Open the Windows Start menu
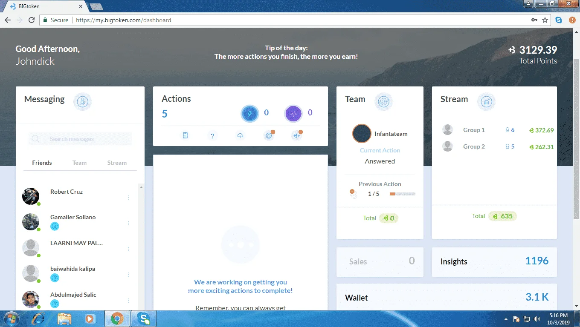The width and height of the screenshot is (580, 327). [12, 318]
